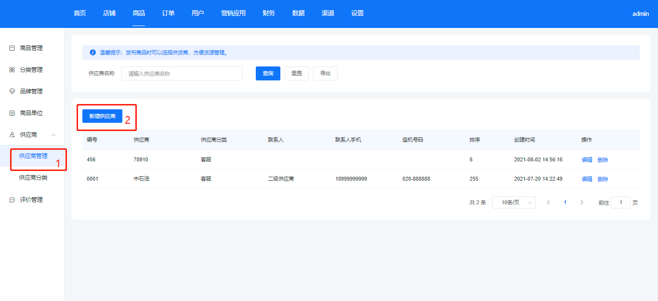Click the blue 查询 search button

[x=268, y=74]
